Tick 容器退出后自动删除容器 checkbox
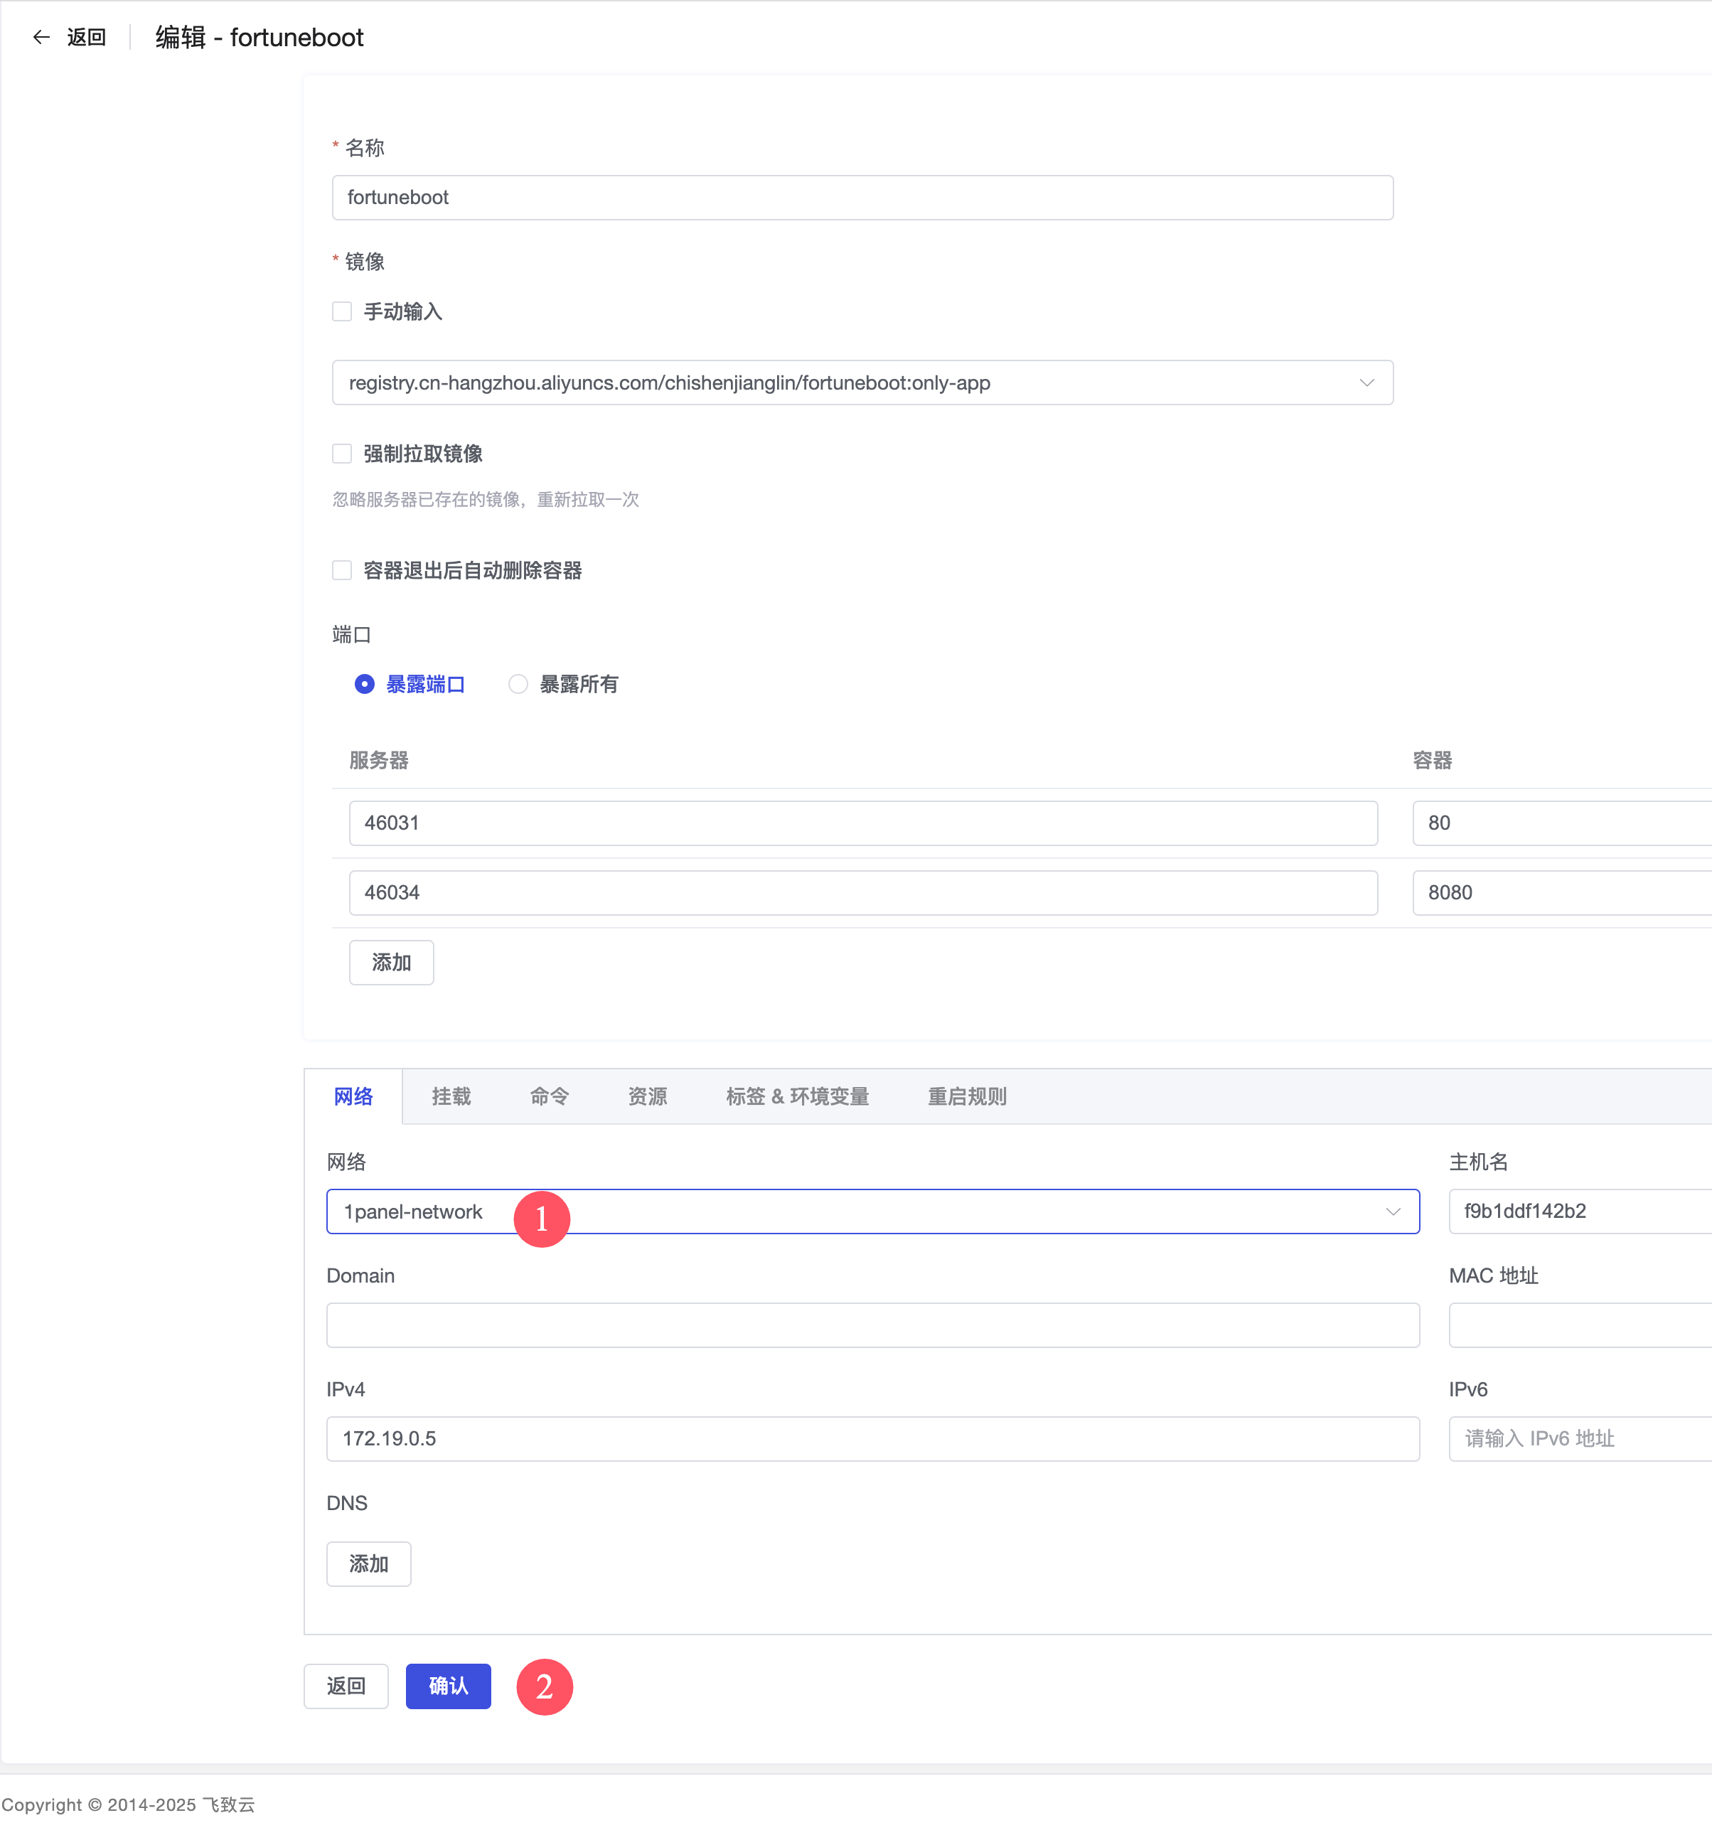This screenshot has height=1840, width=1712. [x=343, y=570]
